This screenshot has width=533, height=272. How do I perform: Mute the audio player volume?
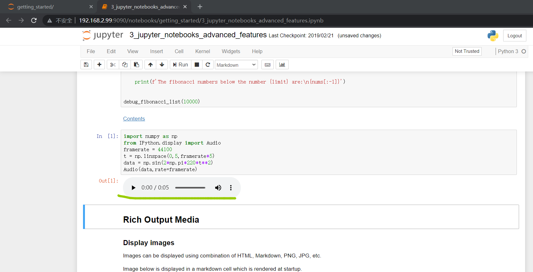[218, 188]
